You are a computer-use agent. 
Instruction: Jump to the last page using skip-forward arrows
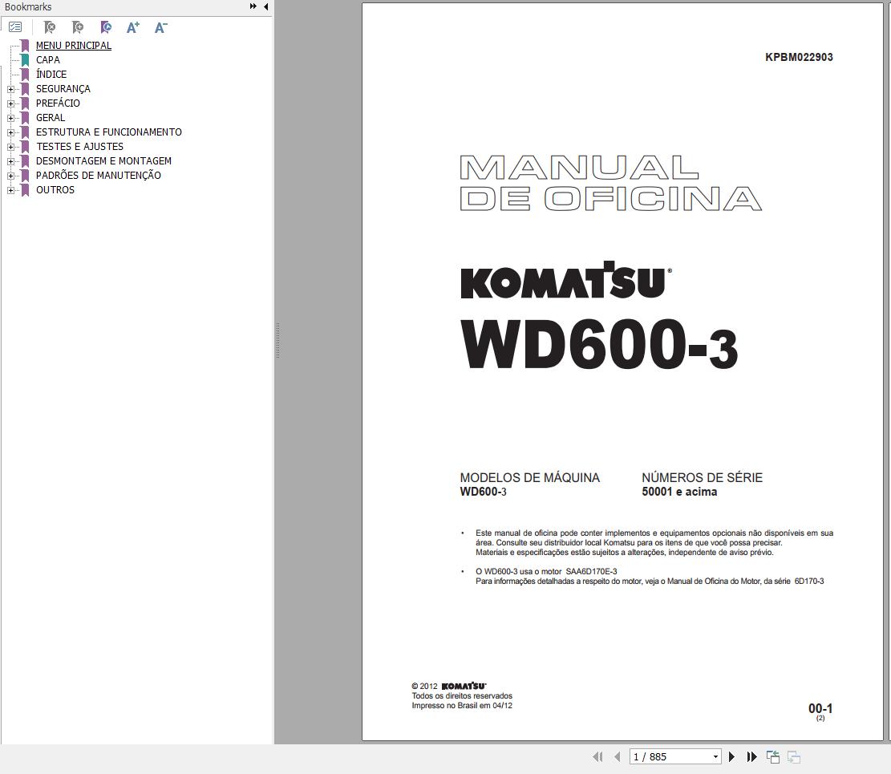click(751, 756)
